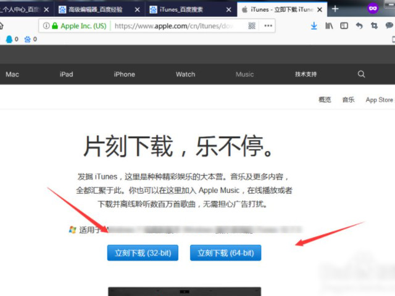The height and width of the screenshot is (296, 395).
Task: Switch to the 个人中心 tab
Action: (x=22, y=10)
